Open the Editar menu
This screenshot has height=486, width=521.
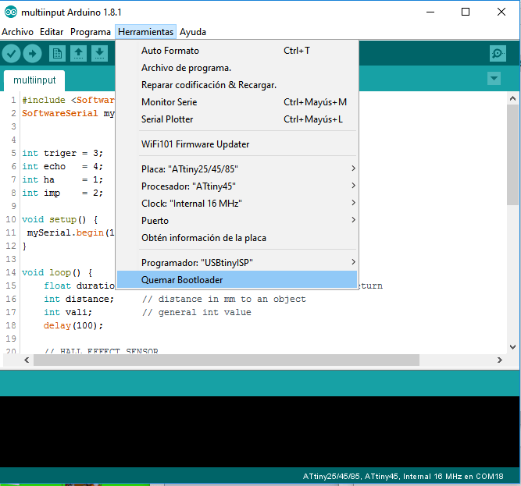point(52,32)
